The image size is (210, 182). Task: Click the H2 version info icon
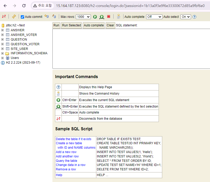pos(3,63)
